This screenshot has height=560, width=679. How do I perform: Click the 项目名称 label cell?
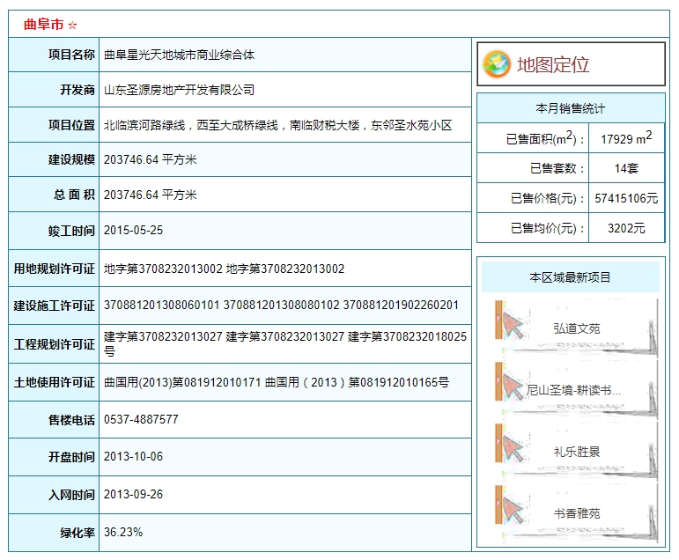[54, 55]
